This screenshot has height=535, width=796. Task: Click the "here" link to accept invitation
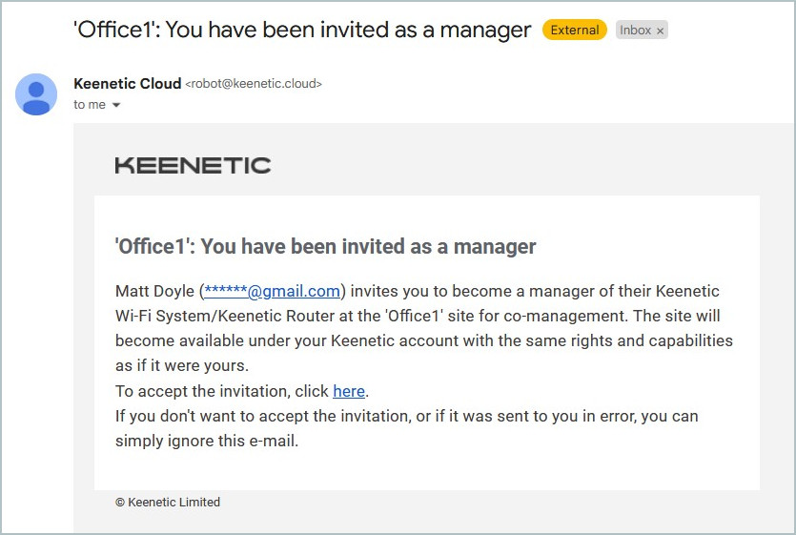point(348,391)
